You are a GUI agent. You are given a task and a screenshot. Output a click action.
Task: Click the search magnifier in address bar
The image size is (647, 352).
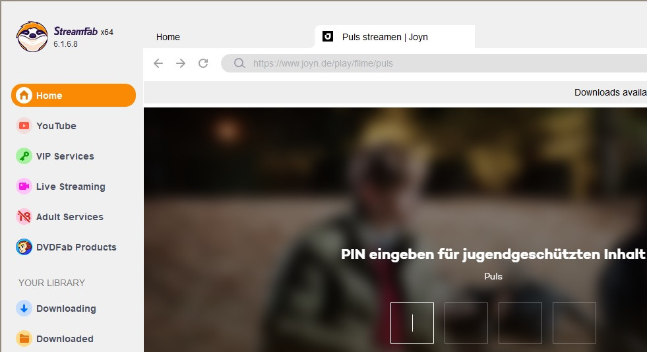240,64
